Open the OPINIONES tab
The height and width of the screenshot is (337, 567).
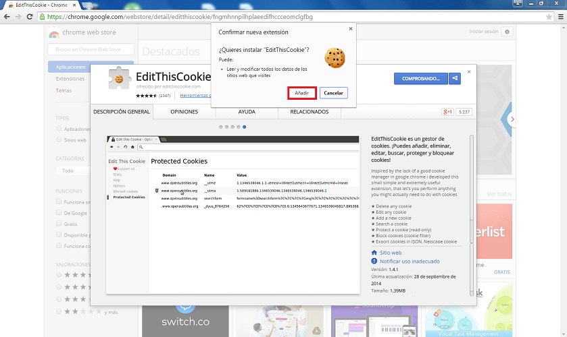pos(184,112)
